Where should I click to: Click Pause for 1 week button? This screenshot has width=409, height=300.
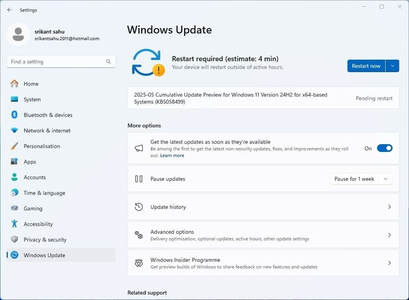[354, 179]
